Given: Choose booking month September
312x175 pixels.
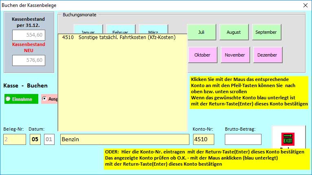Looking at the screenshot, I should click(x=266, y=32).
